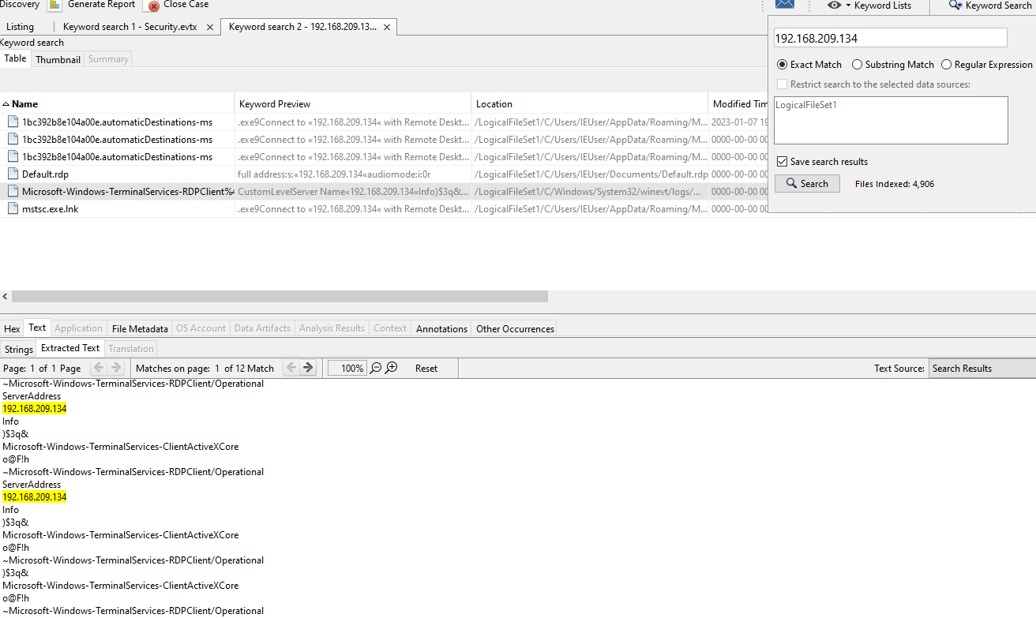The image size is (1036, 618).
Task: Click the Generate Report button label
Action: pyautogui.click(x=101, y=5)
